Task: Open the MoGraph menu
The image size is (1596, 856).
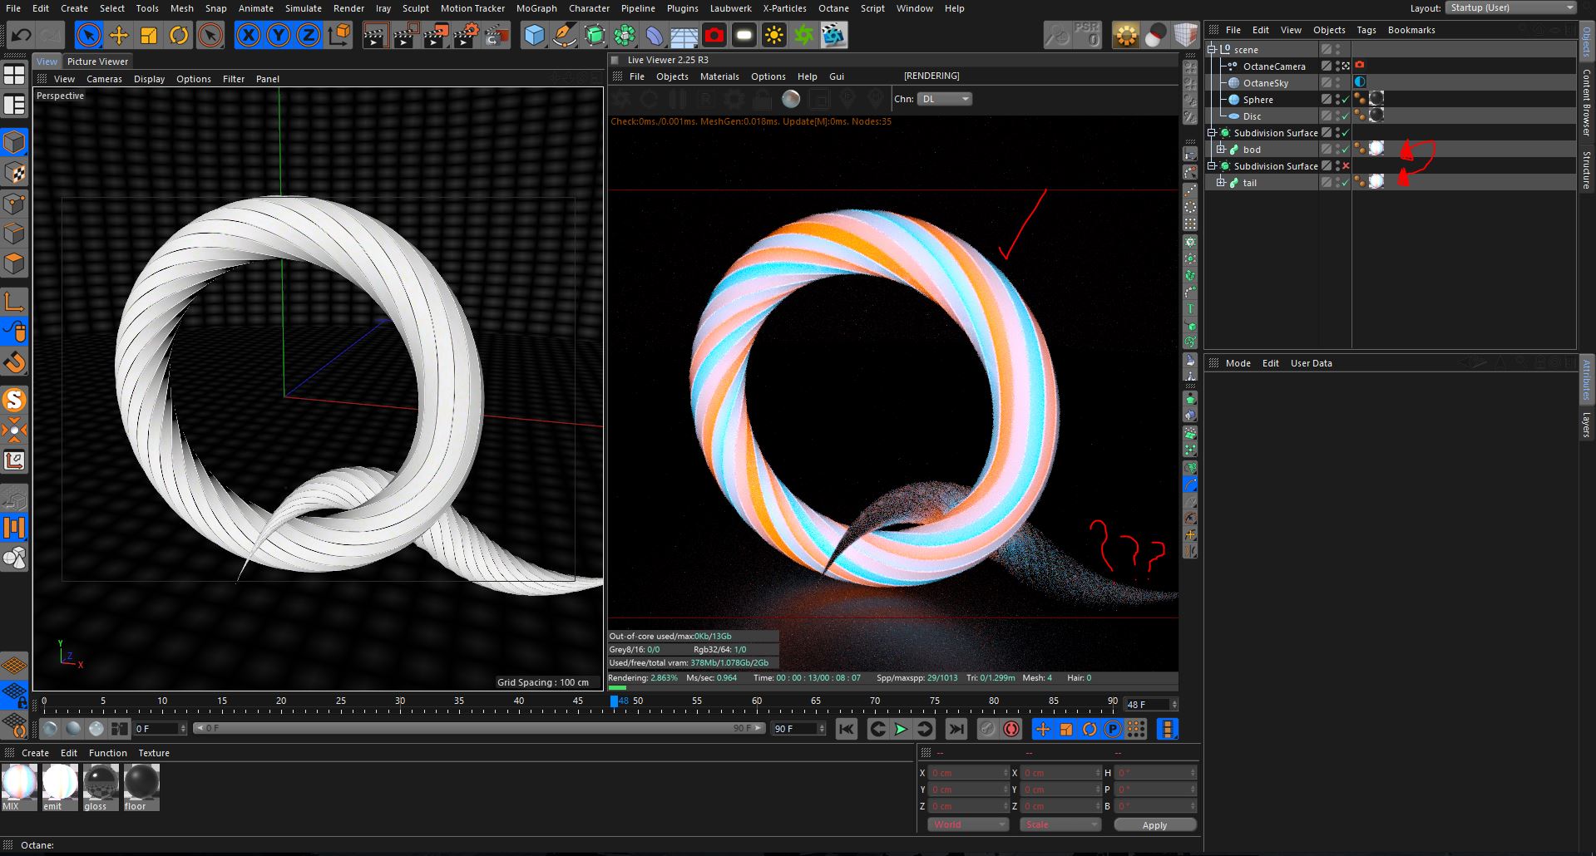Action: [536, 8]
